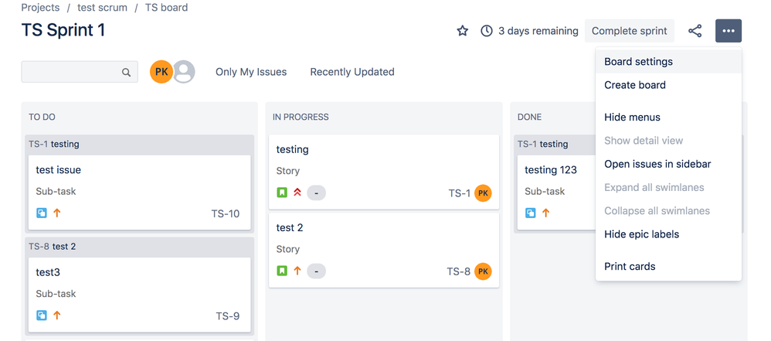Click the TO DO column header
This screenshot has height=341, width=771.
coord(42,117)
